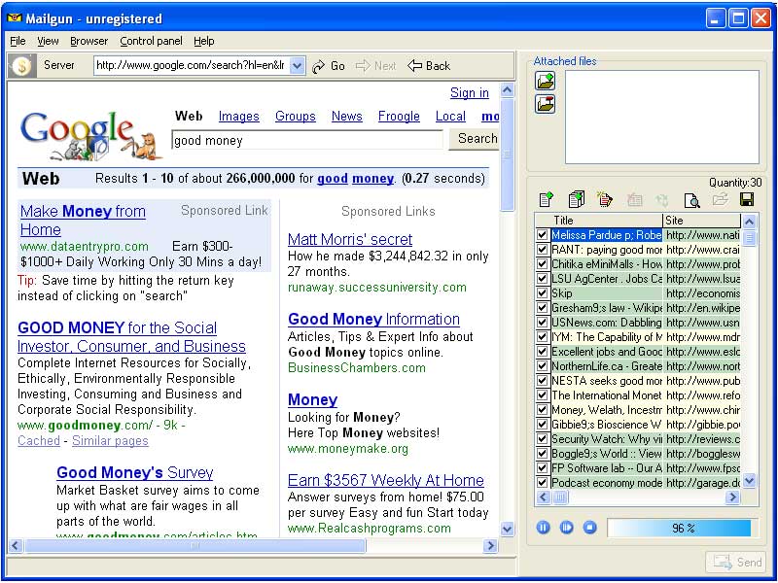Toggle checkbox for USNews.com Dabbling row
778x583 pixels.
point(543,323)
